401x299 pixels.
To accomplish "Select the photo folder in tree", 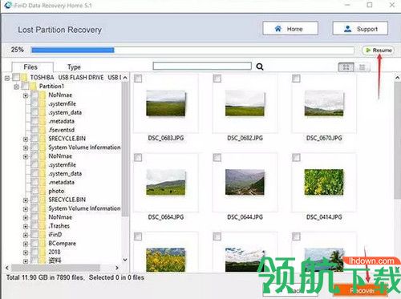I will 56,191.
